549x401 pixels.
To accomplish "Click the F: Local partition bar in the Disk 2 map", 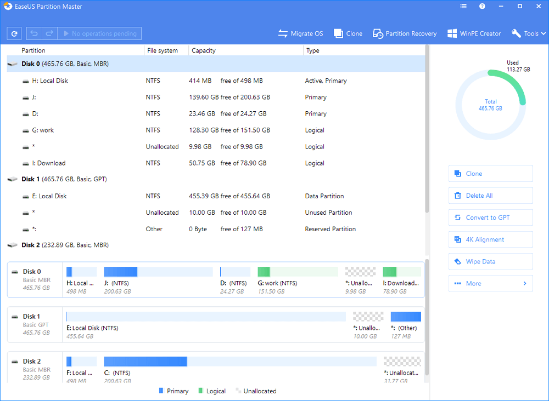I will 82,361.
